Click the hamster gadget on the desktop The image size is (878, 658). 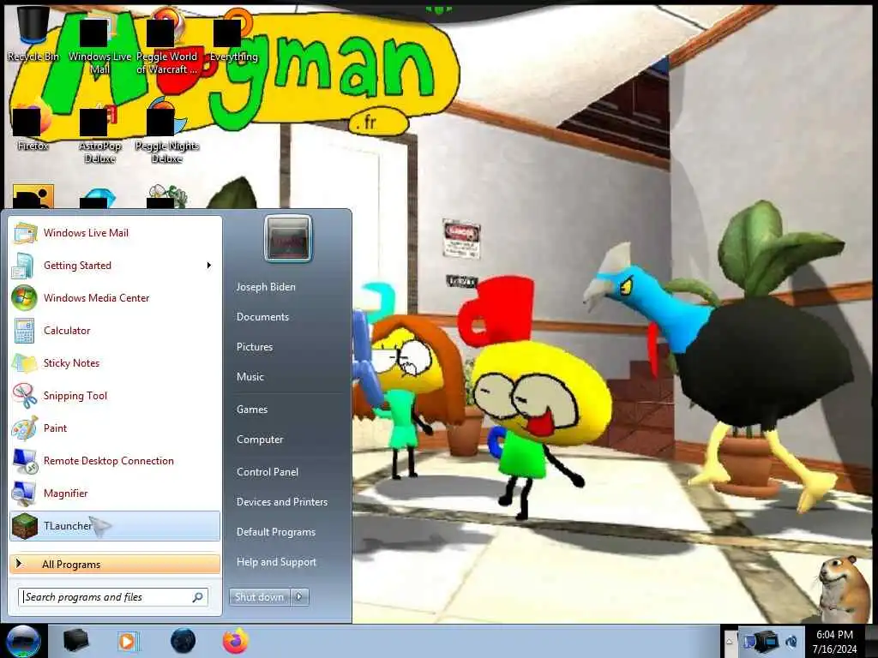click(x=844, y=588)
